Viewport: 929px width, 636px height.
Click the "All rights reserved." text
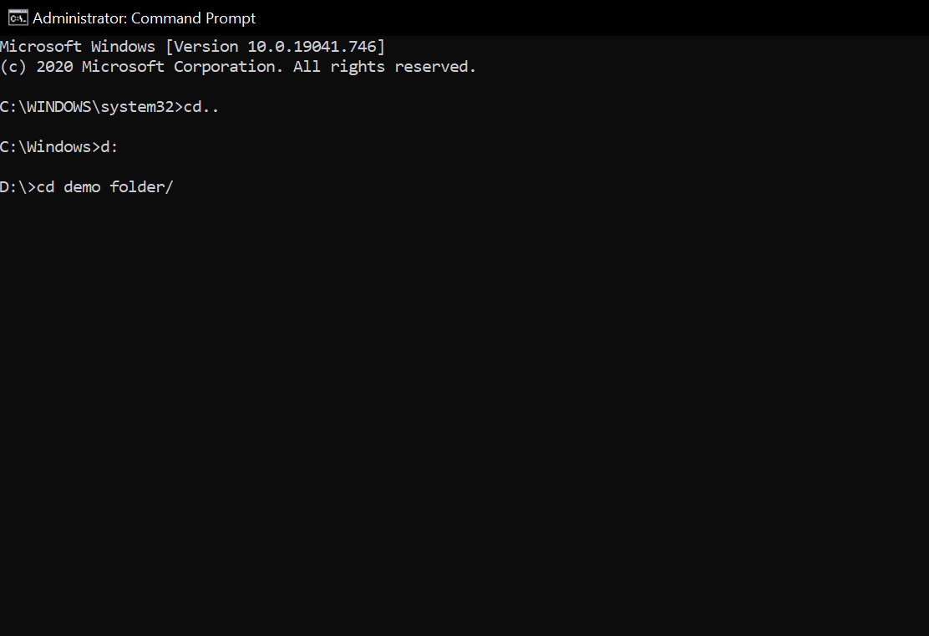384,67
